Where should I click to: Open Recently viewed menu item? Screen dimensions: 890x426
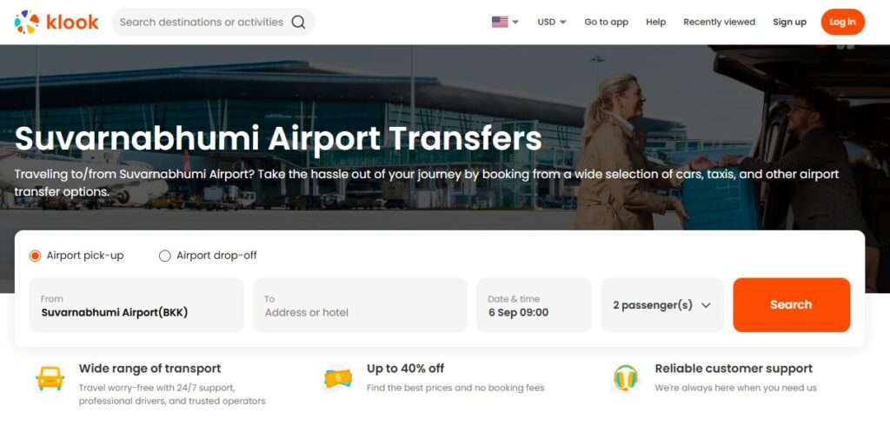click(x=719, y=22)
